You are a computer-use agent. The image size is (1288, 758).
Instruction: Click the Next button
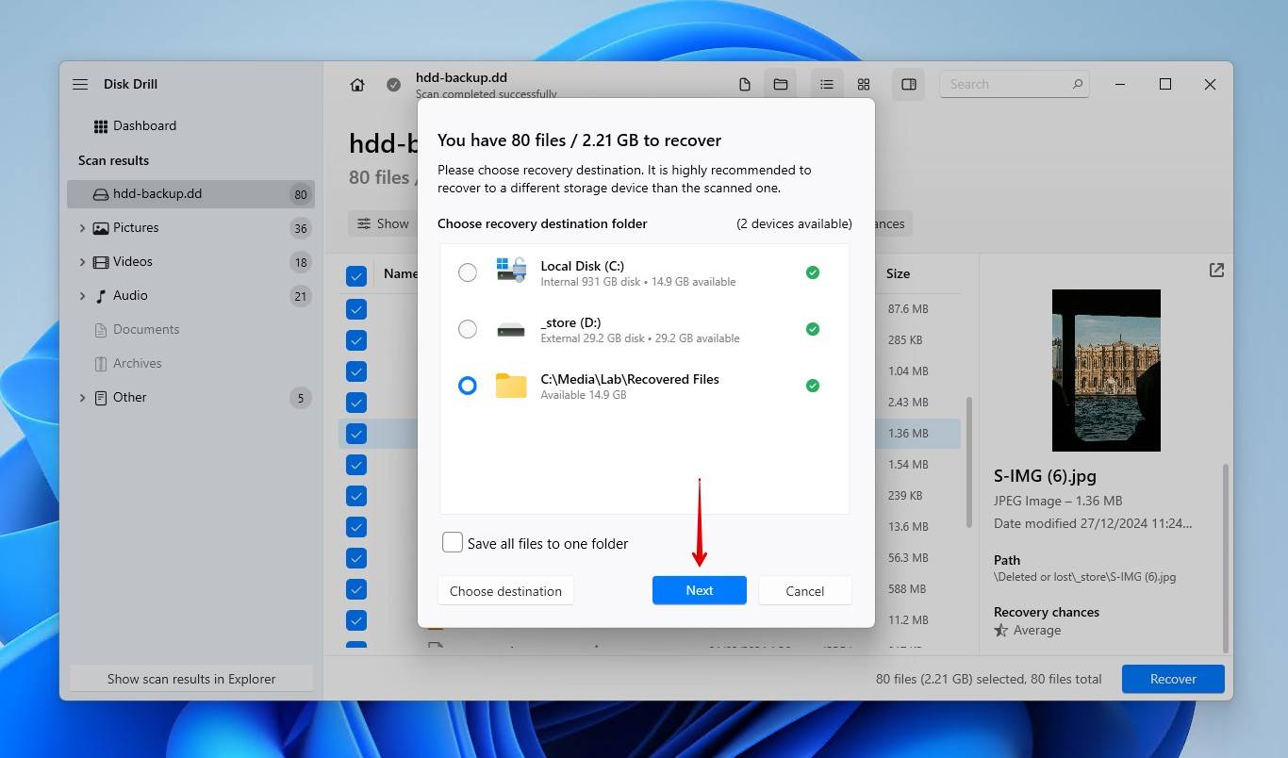(x=699, y=590)
